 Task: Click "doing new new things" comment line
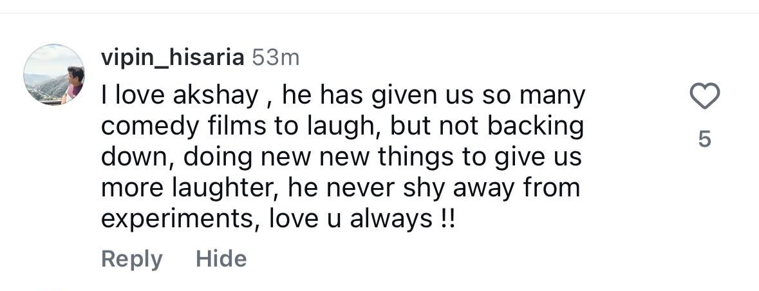[341, 157]
